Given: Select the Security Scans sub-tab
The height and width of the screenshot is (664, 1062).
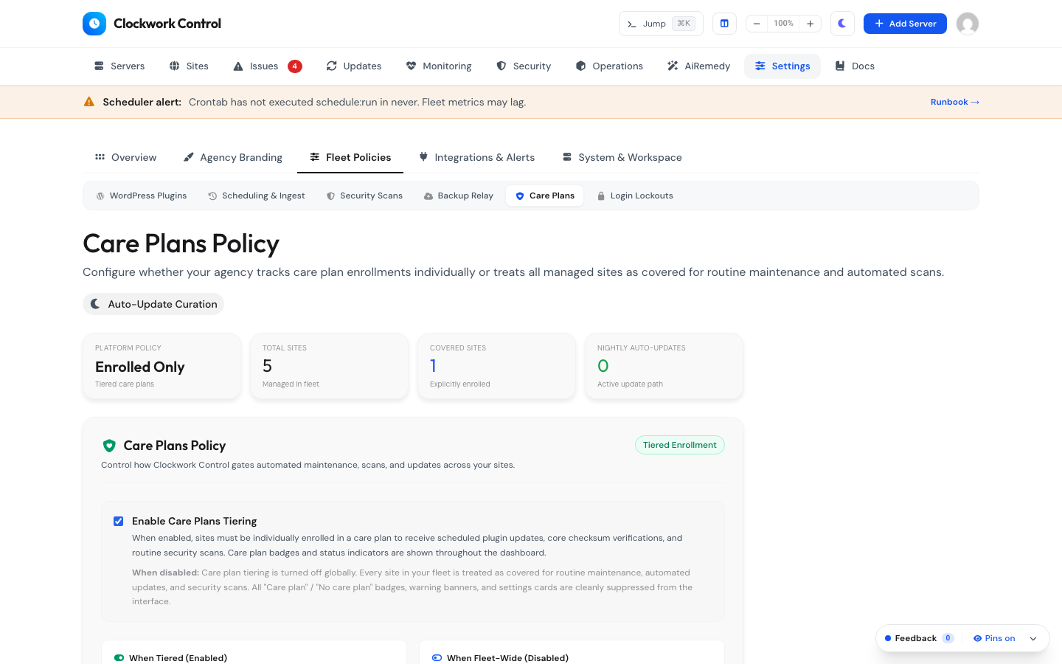Looking at the screenshot, I should [364, 196].
